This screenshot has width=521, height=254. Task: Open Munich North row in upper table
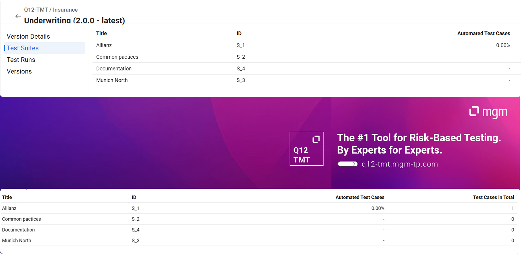307,80
